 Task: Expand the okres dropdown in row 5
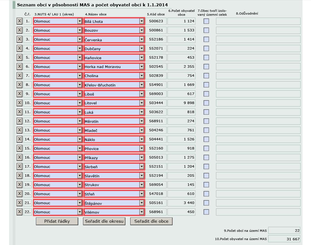pyautogui.click(x=80, y=58)
